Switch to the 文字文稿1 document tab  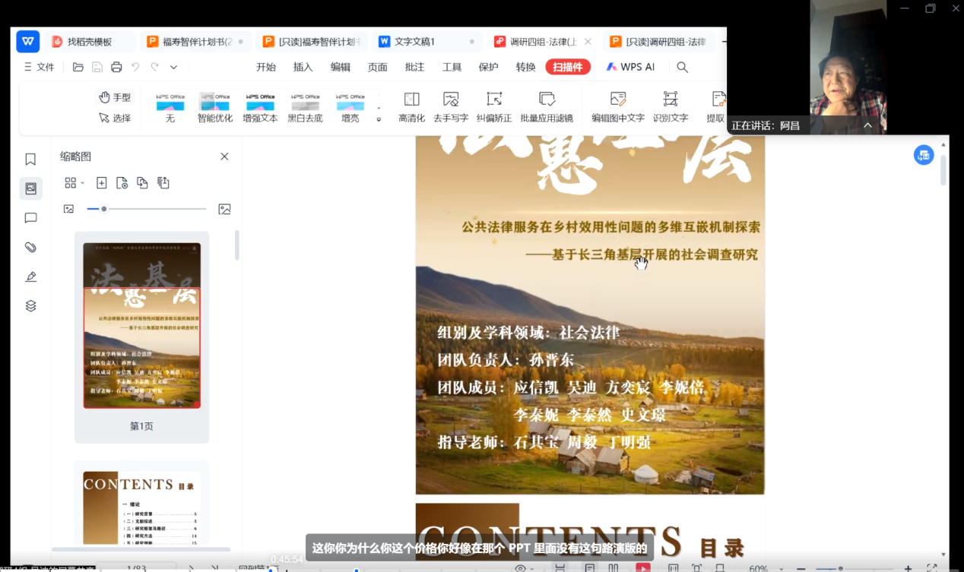(x=414, y=42)
